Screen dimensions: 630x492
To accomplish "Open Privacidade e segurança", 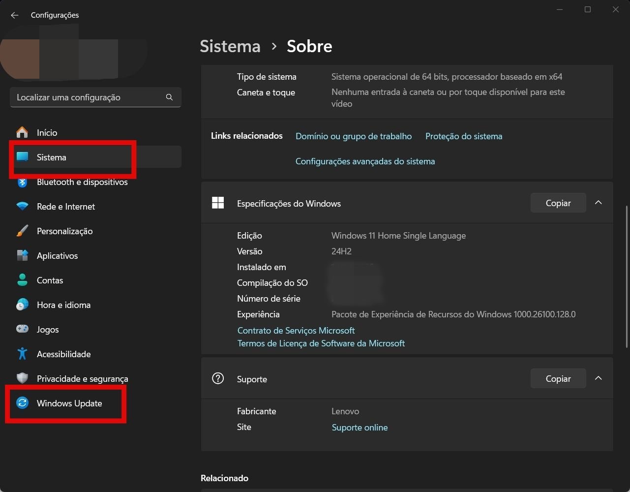I will point(82,378).
